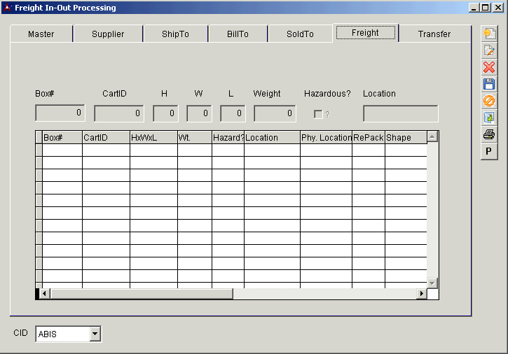Open the CID dropdown showing ABIS
This screenshot has width=508, height=354.
[x=95, y=334]
